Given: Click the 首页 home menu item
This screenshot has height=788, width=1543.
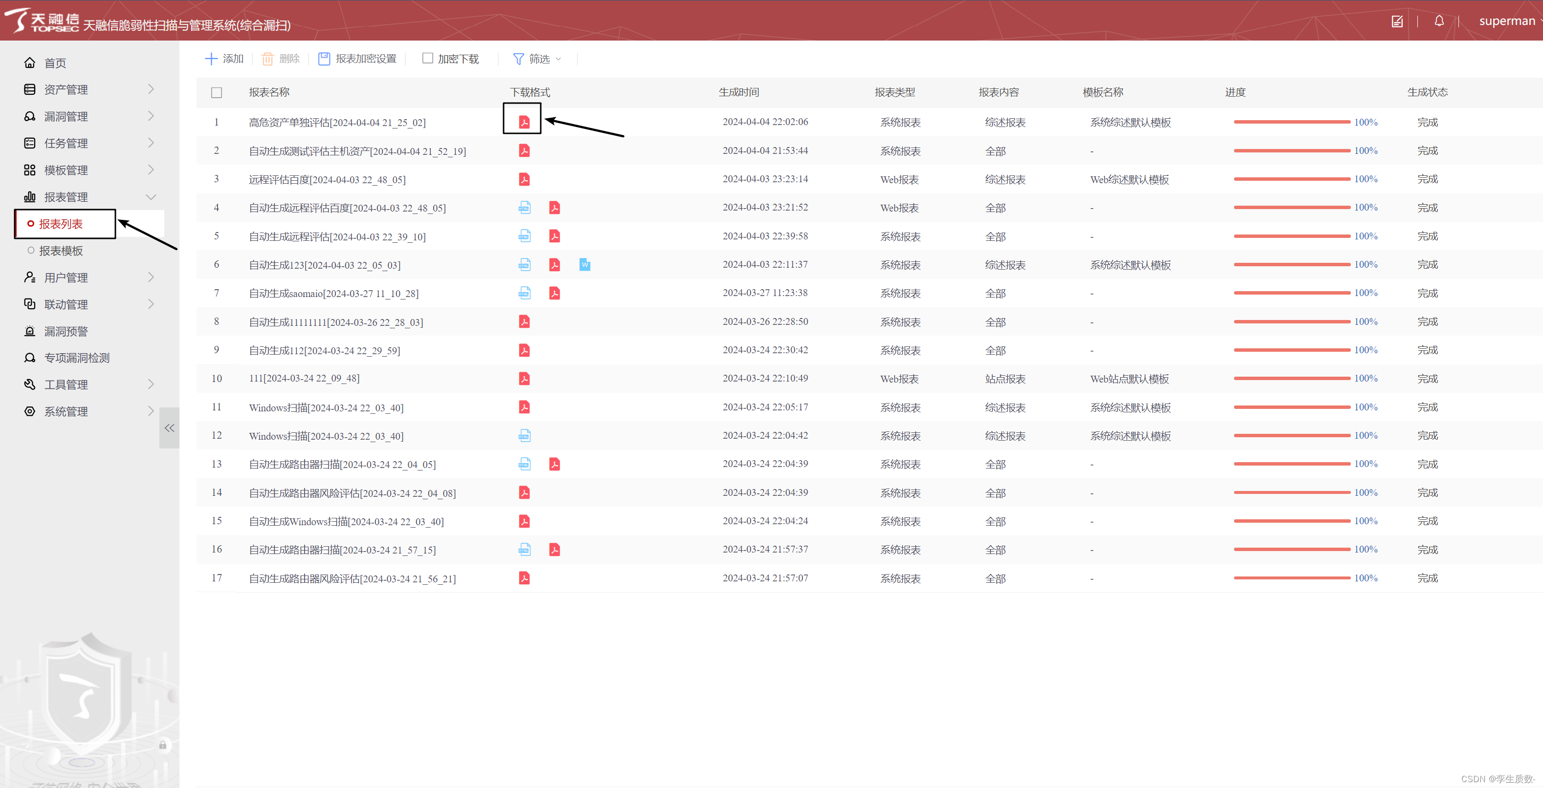Looking at the screenshot, I should (55, 63).
